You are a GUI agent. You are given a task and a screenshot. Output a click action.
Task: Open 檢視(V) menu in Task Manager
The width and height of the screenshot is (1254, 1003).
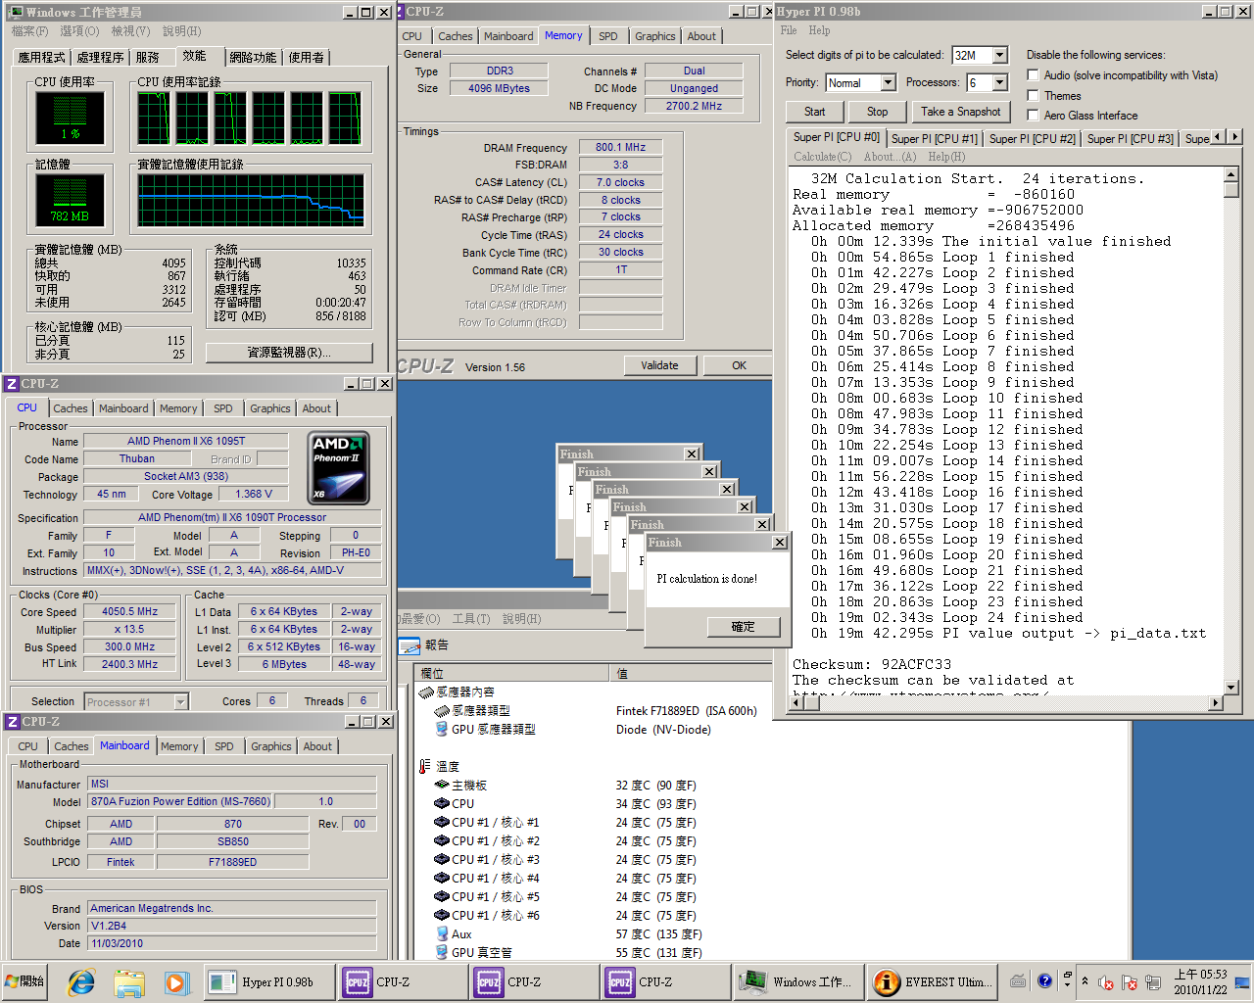click(x=130, y=31)
